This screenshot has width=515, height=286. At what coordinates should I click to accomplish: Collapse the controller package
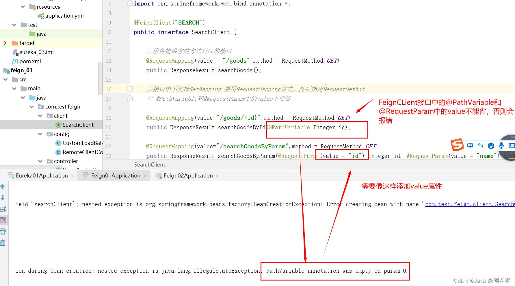[x=40, y=161]
